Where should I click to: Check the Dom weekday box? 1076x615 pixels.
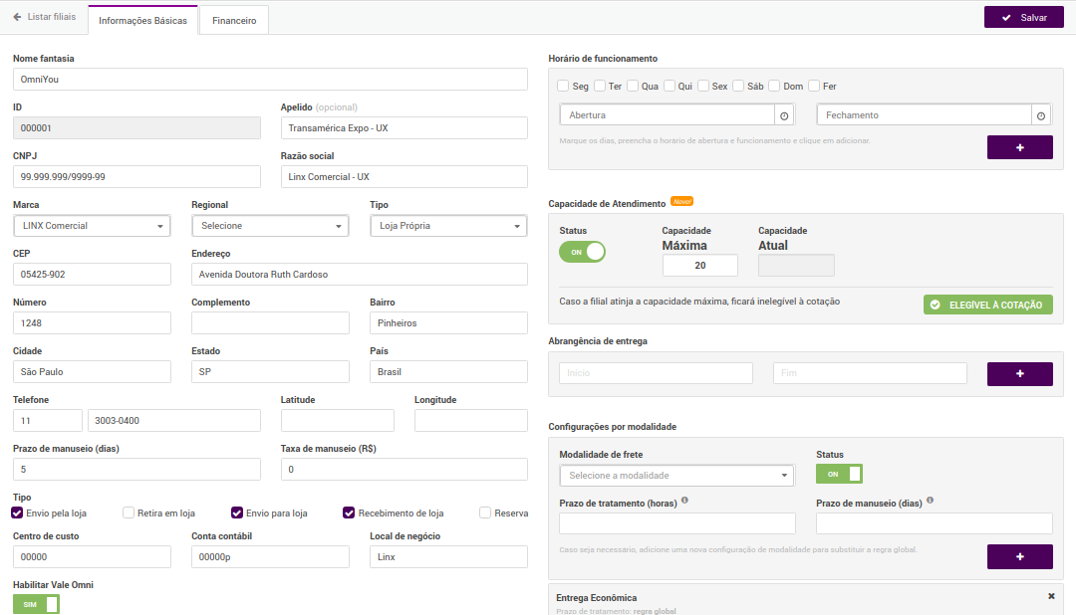[774, 86]
